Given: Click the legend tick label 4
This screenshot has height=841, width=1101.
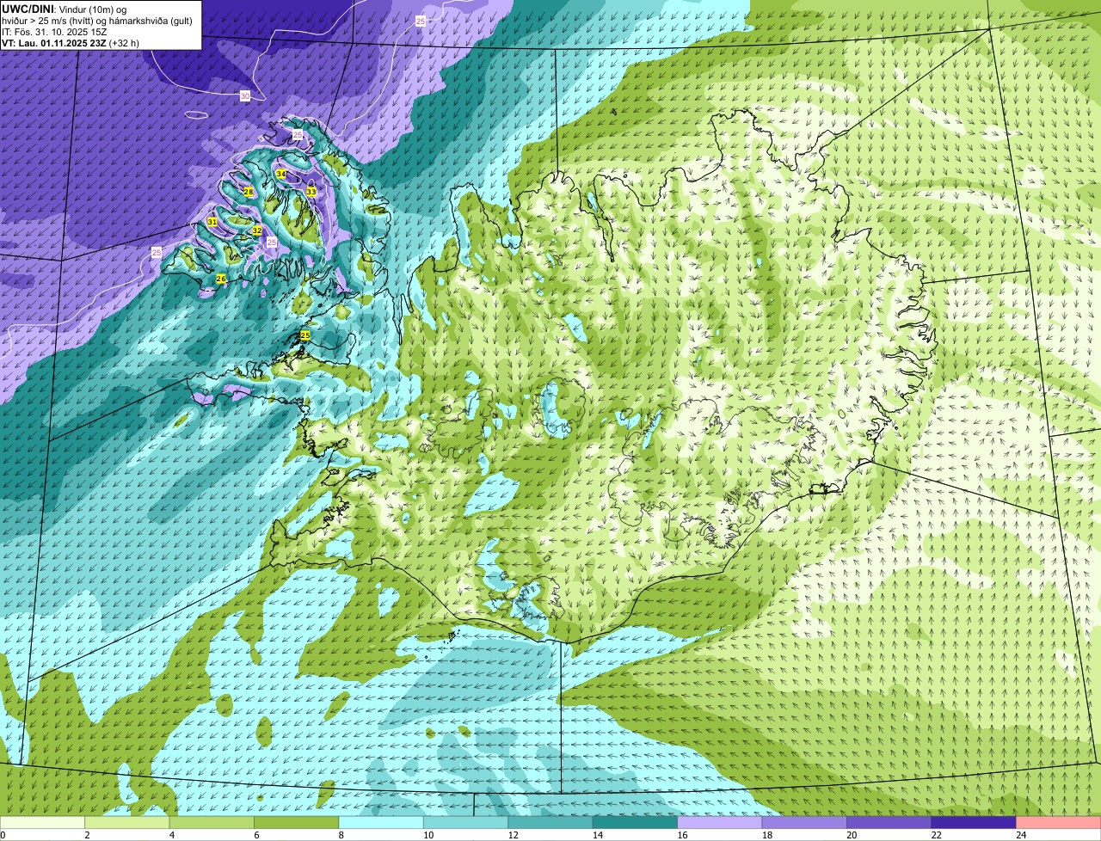Looking at the screenshot, I should click(x=172, y=835).
